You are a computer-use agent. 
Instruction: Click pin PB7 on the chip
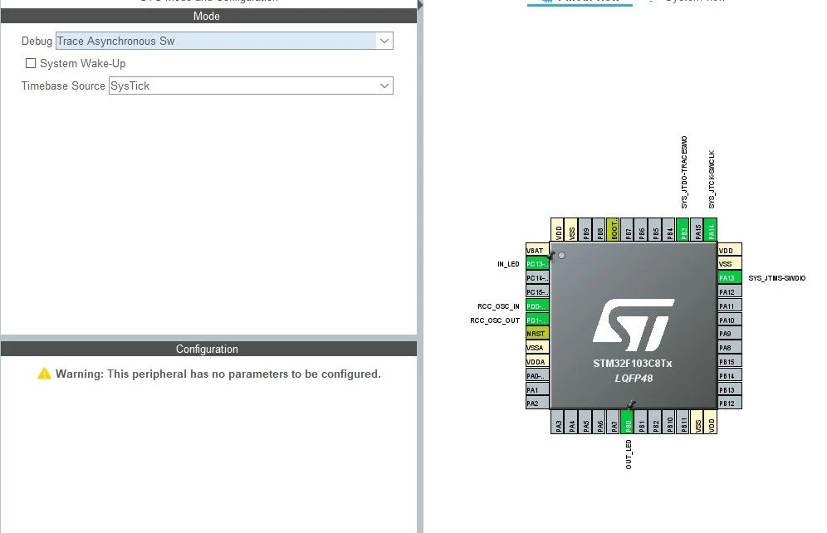pos(627,229)
